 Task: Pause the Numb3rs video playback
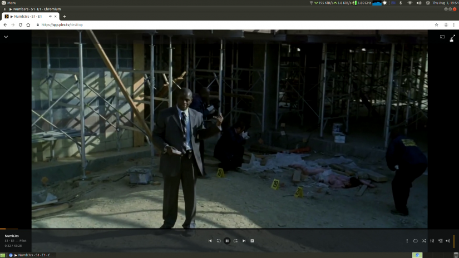coord(227,241)
